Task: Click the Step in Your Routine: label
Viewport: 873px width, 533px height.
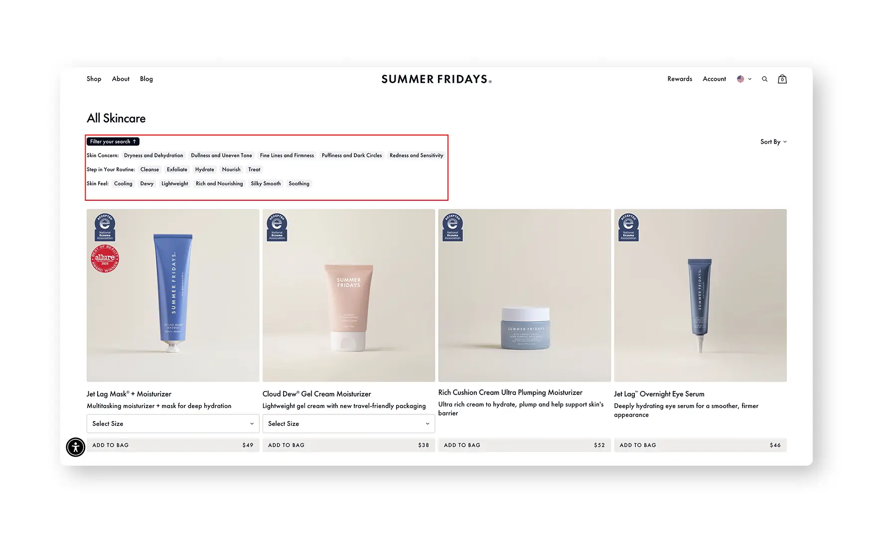Action: pyautogui.click(x=111, y=169)
